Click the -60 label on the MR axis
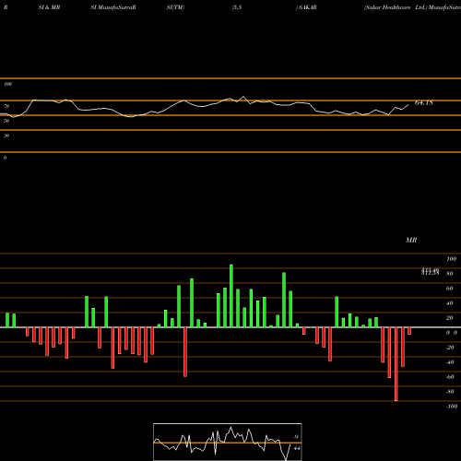 pyautogui.click(x=450, y=377)
